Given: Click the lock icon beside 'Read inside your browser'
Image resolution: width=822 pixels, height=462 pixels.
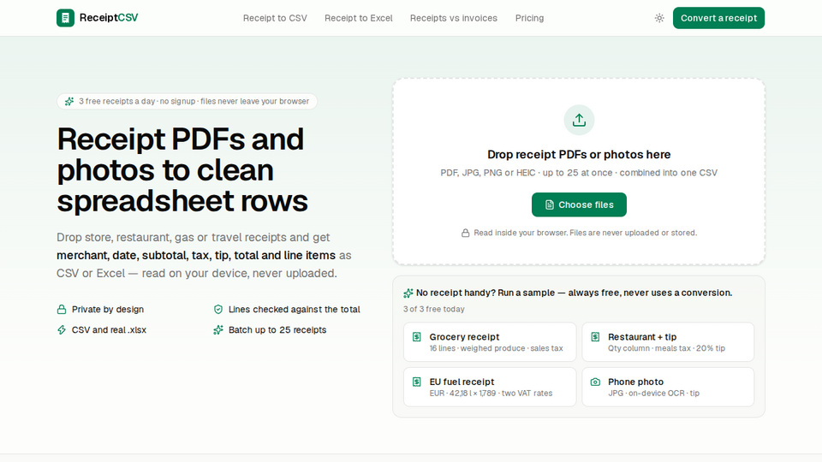Looking at the screenshot, I should (x=465, y=233).
